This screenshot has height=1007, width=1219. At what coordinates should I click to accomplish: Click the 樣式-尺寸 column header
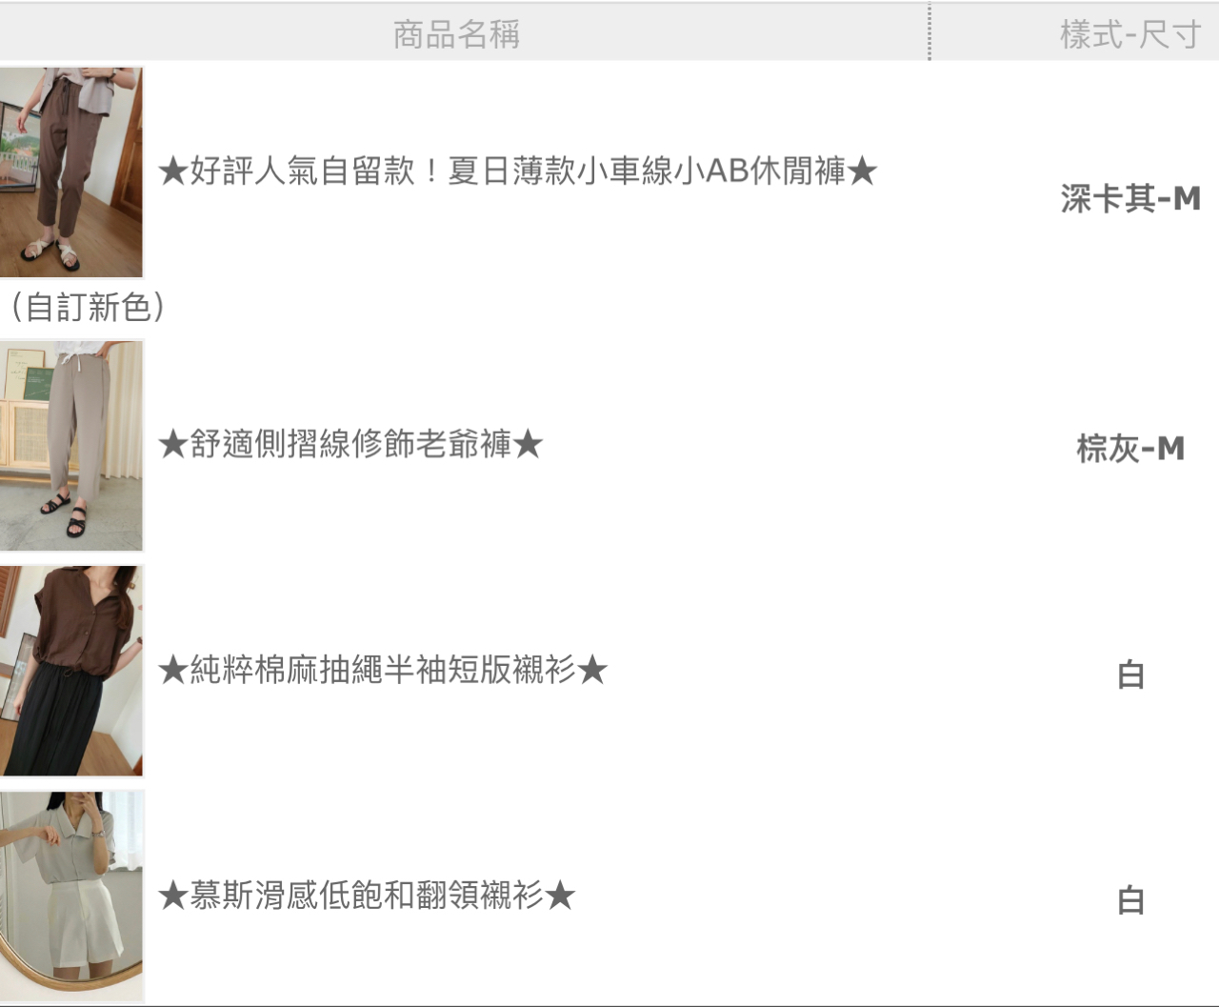click(1130, 34)
